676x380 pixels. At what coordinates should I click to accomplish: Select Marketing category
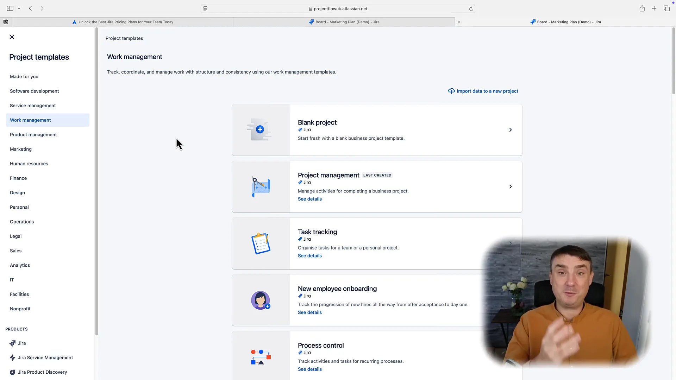click(x=21, y=149)
